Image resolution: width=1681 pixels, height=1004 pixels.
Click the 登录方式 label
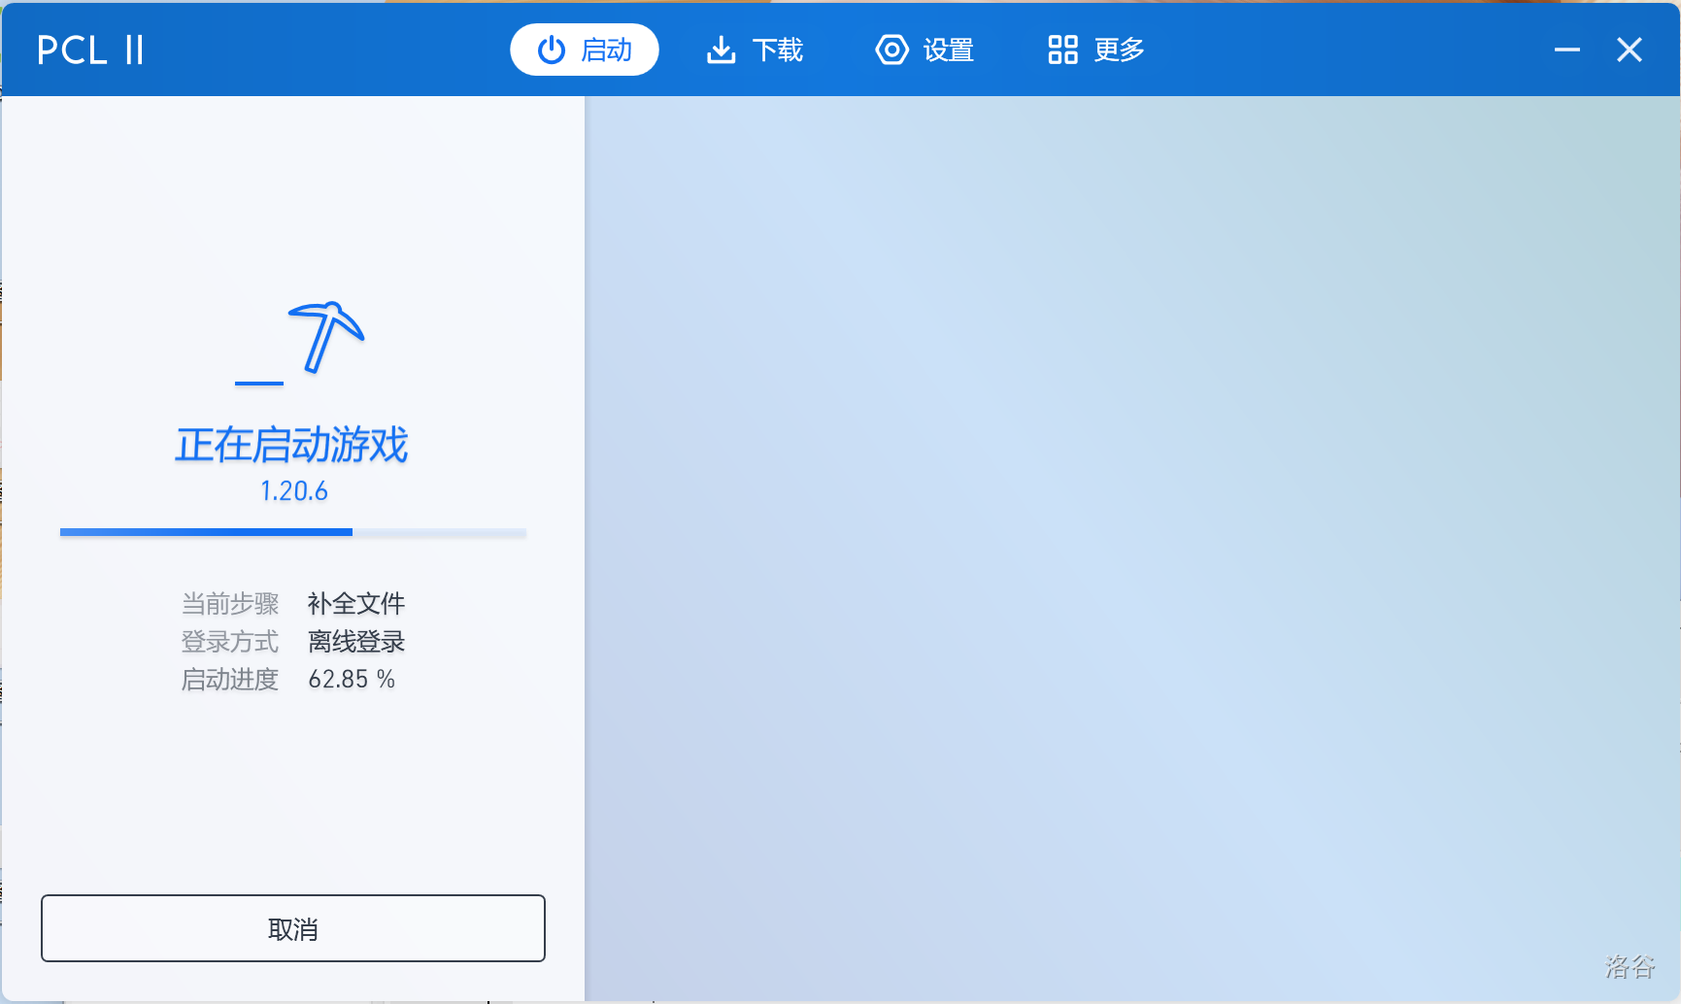[230, 642]
